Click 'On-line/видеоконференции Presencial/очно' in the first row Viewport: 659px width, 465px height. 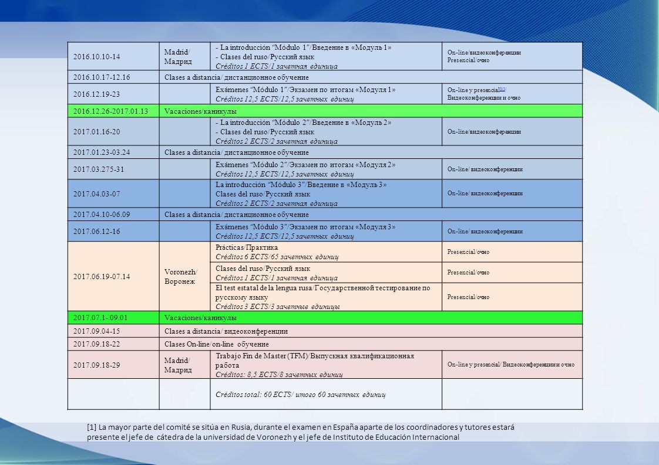(x=484, y=56)
